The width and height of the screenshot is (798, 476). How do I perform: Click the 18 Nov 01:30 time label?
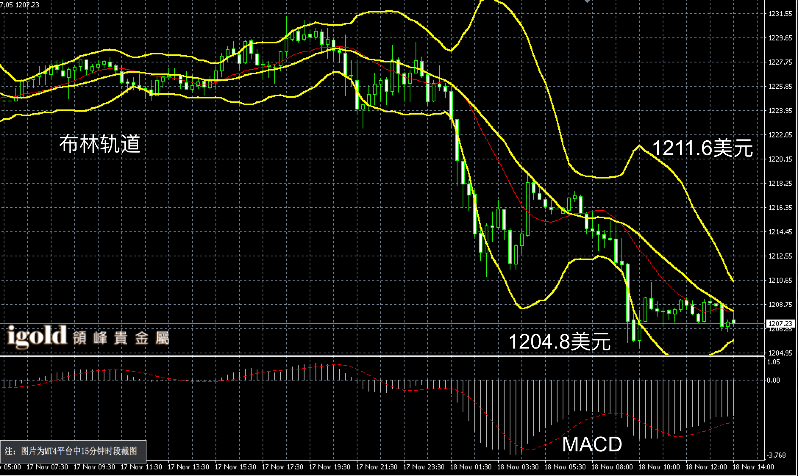[471, 467]
